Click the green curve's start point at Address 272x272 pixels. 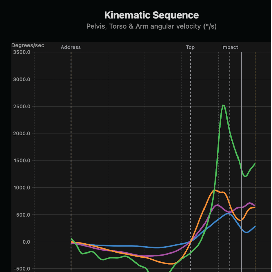tap(71, 238)
